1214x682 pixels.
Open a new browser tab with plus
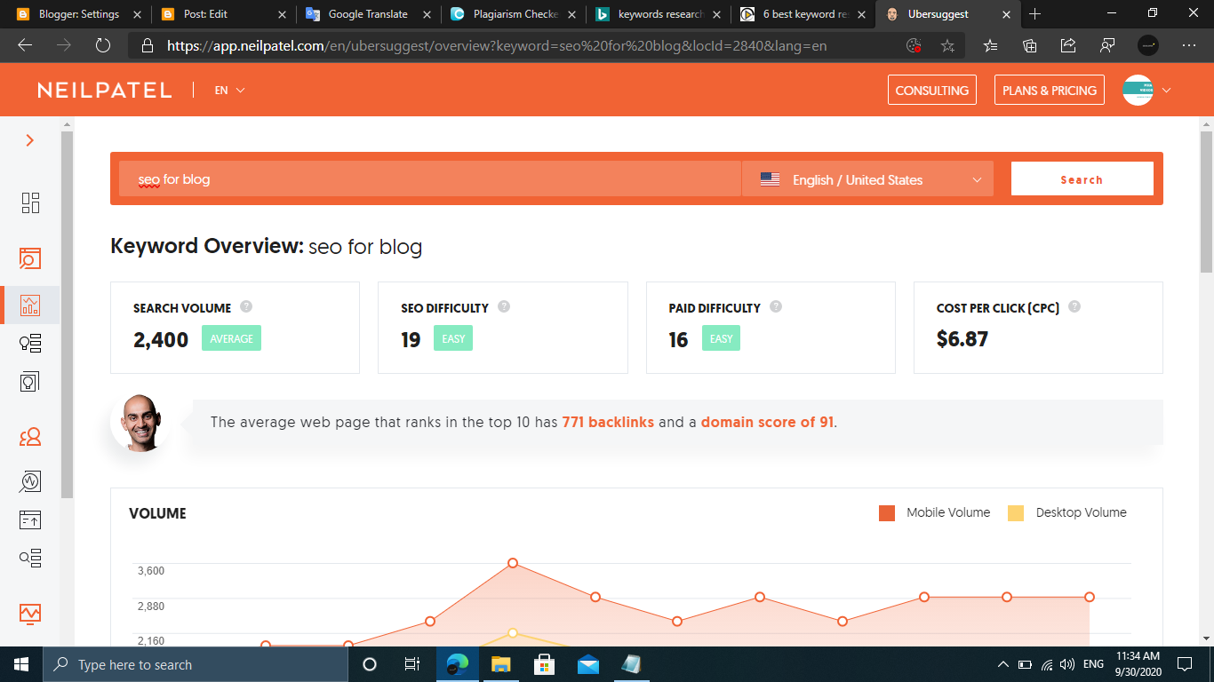[1035, 14]
